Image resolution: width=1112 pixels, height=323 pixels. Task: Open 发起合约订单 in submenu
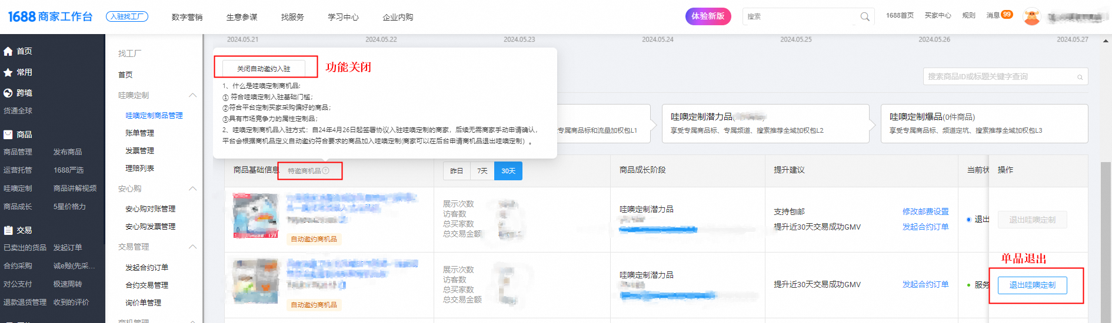147,268
